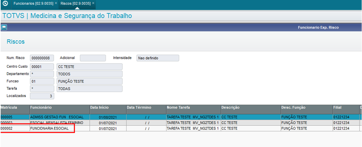Click the TOTVS Medicina e Segurança do Trabalho title
Screen dimensions: 362x147
click(x=67, y=16)
